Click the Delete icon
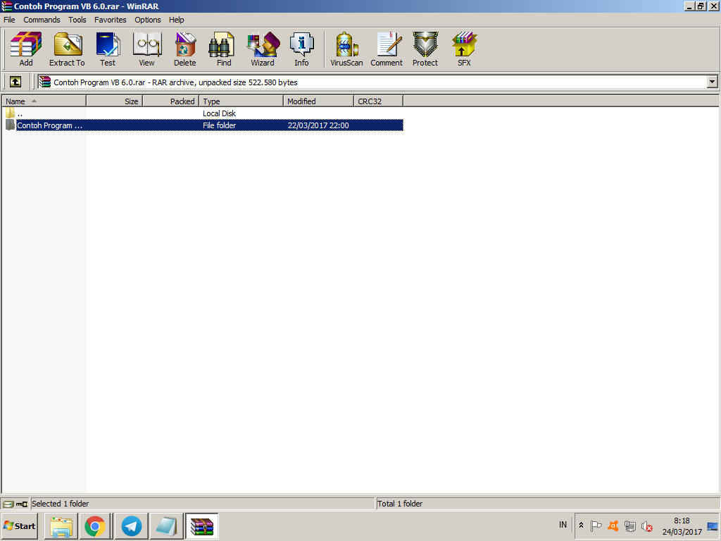Screen dimensions: 721x541 point(184,48)
